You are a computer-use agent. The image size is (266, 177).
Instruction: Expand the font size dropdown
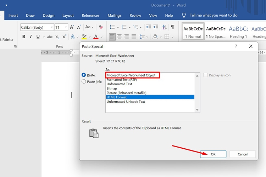click(66, 27)
